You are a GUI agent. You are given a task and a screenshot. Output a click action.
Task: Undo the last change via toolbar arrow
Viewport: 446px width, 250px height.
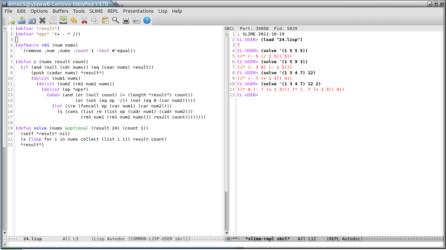tap(74, 20)
